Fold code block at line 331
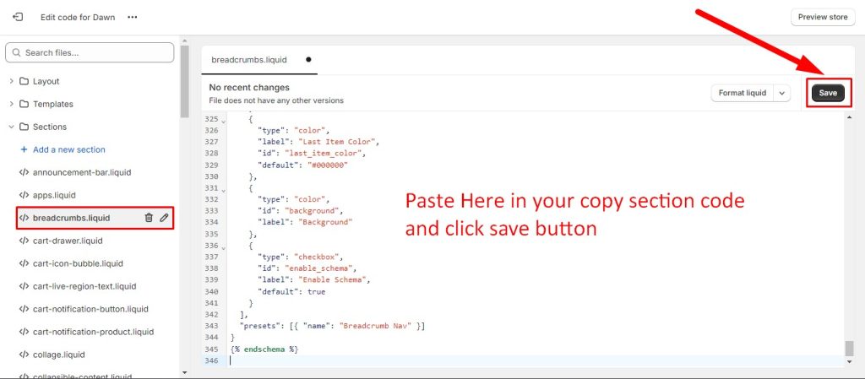This screenshot has width=865, height=379. [x=224, y=188]
